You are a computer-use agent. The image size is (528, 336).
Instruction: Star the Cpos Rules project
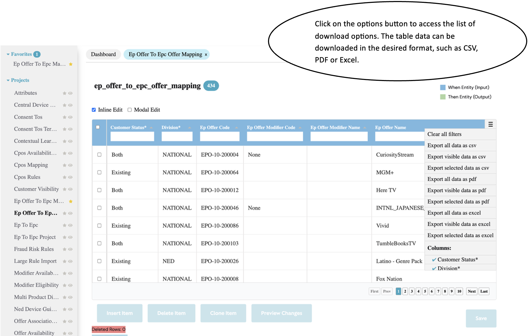64,177
